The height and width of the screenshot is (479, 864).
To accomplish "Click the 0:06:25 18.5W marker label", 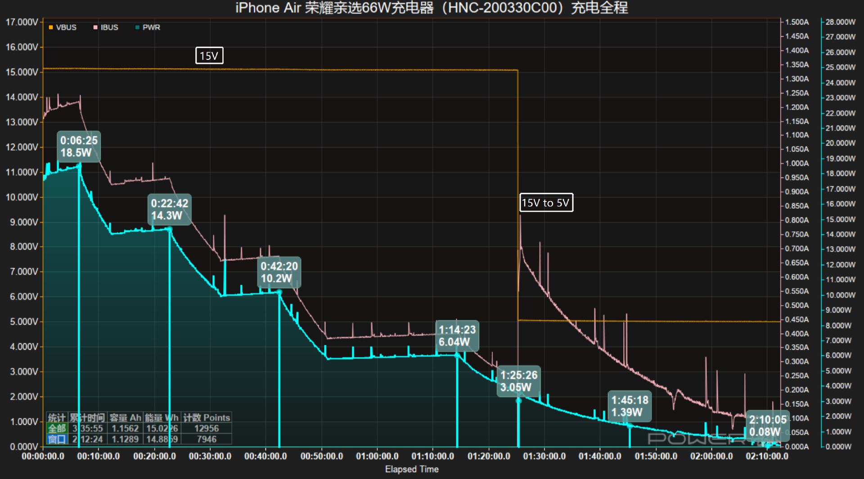I will click(79, 147).
